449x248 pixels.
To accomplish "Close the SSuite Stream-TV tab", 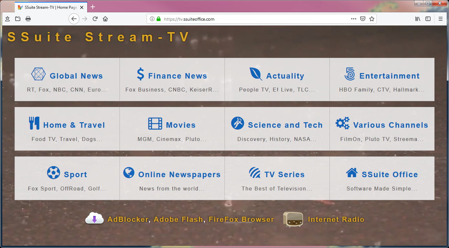I will tap(82, 7).
